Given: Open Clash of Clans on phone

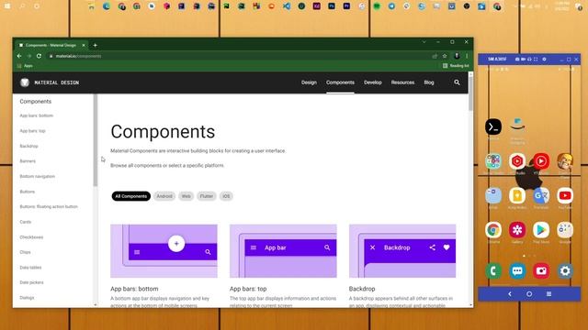Looking at the screenshot, I should pos(565,161).
